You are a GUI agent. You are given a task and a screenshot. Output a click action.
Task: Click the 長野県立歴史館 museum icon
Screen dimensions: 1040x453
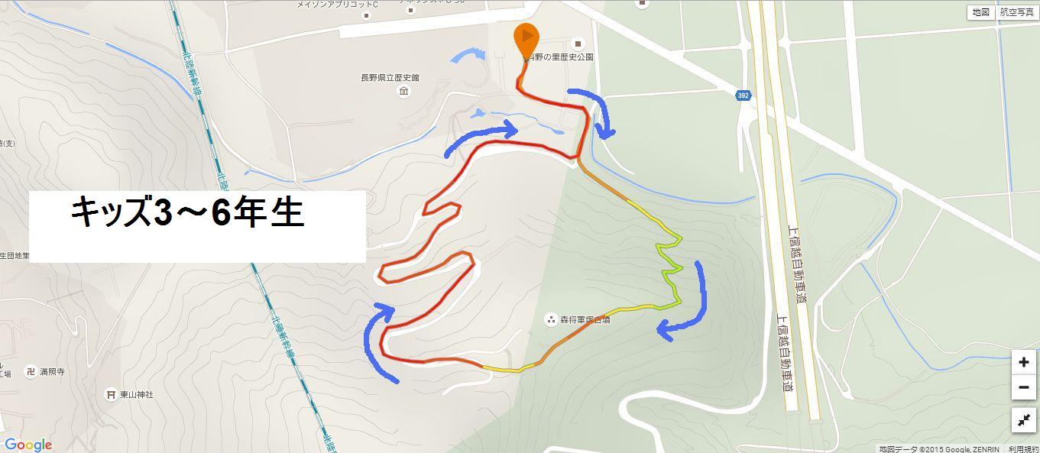(403, 92)
